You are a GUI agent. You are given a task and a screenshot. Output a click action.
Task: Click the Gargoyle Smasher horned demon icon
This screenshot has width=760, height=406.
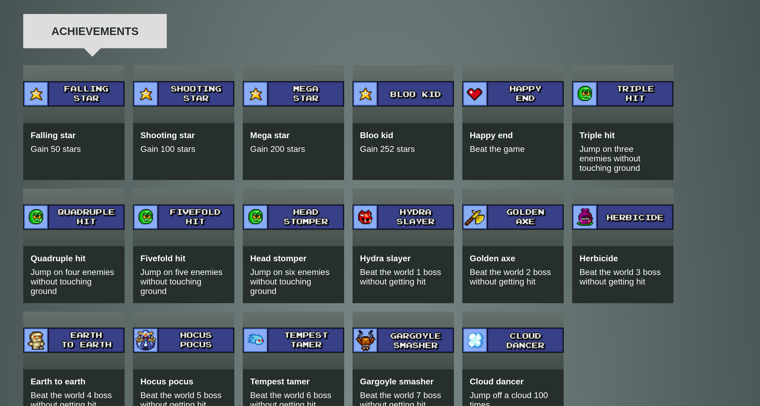click(x=365, y=340)
